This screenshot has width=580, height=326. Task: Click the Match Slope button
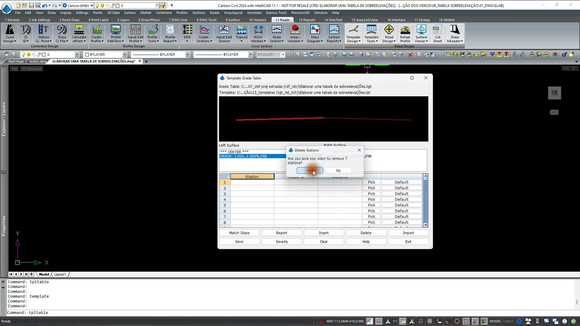(239, 233)
